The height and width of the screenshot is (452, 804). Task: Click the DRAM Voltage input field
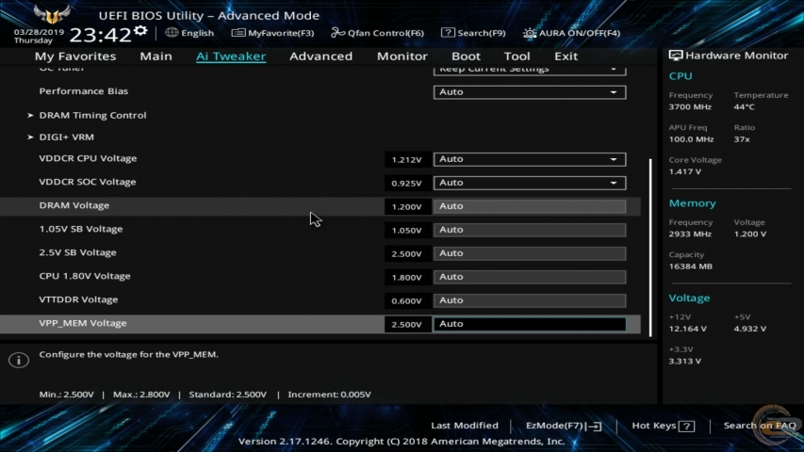[x=529, y=206]
